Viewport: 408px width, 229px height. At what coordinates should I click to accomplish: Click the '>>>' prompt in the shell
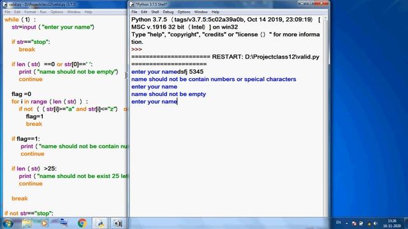[137, 50]
